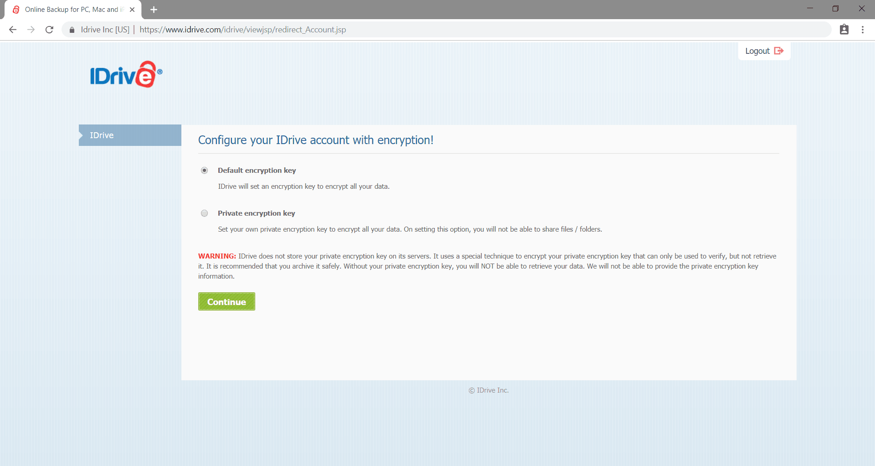Click the © IDrive Inc. footer text
The image size is (875, 466).
click(489, 390)
